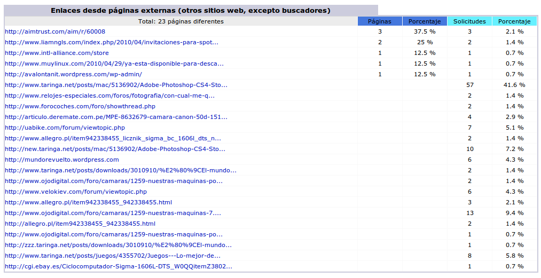Open the www.allegro.pl item942338455_942338455.html link

88,202
